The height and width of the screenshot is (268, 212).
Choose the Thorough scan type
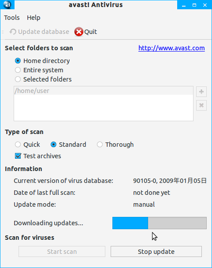click(100, 145)
